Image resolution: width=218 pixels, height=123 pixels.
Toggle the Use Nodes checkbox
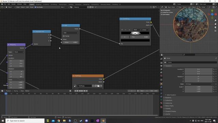click(x=35, y=7)
